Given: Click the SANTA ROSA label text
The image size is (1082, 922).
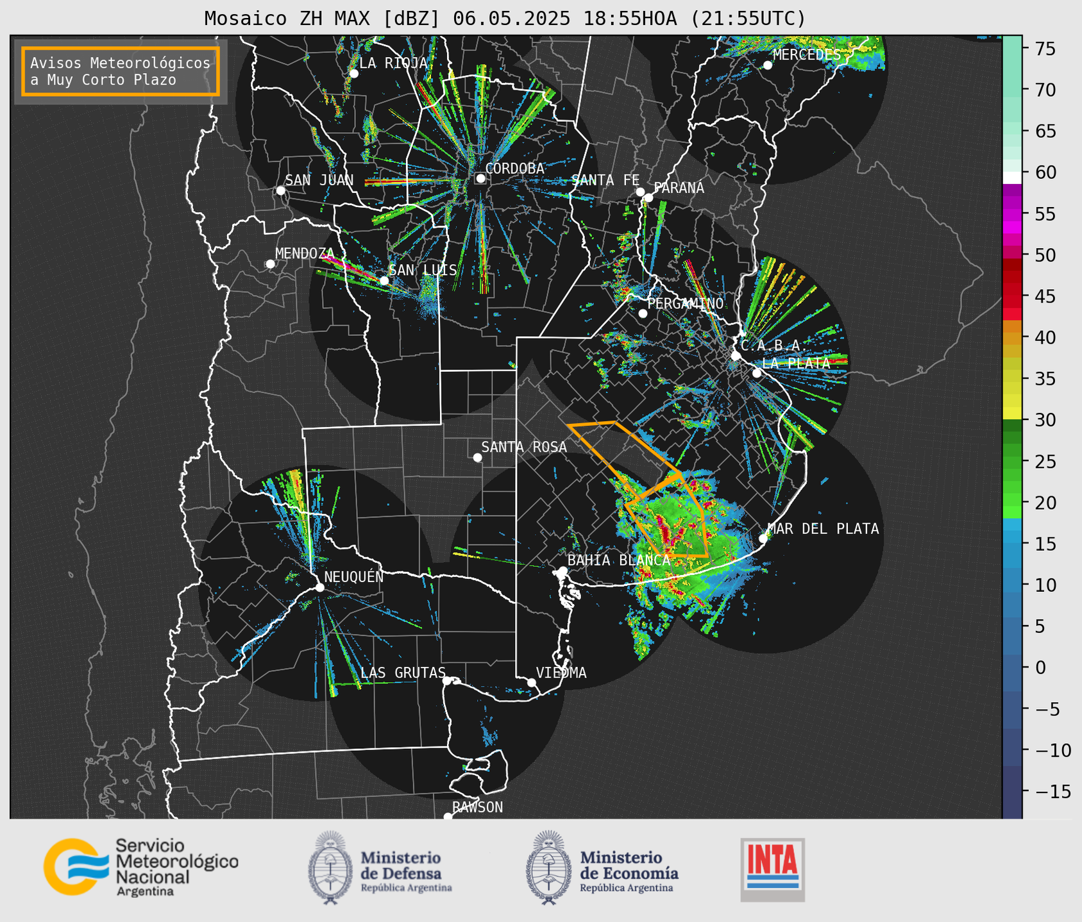Looking at the screenshot, I should [524, 447].
